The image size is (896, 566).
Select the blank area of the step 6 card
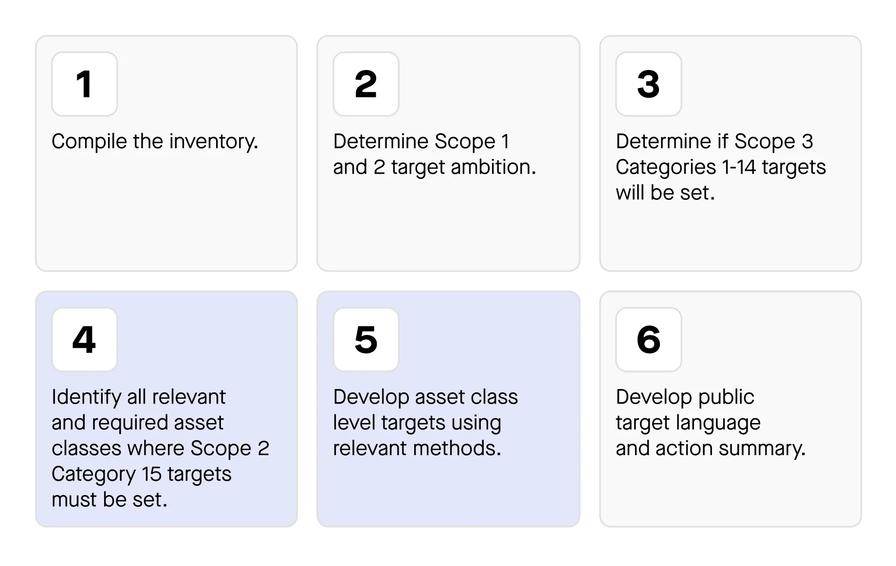coord(730,491)
